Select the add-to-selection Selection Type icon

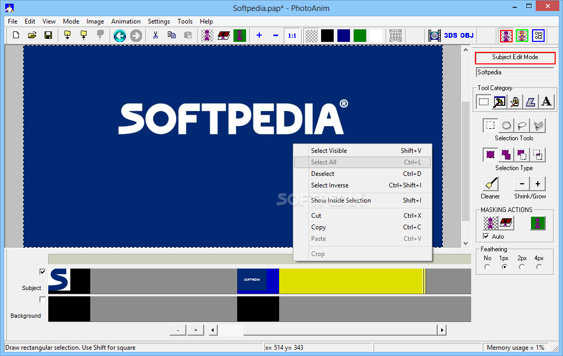click(x=506, y=155)
